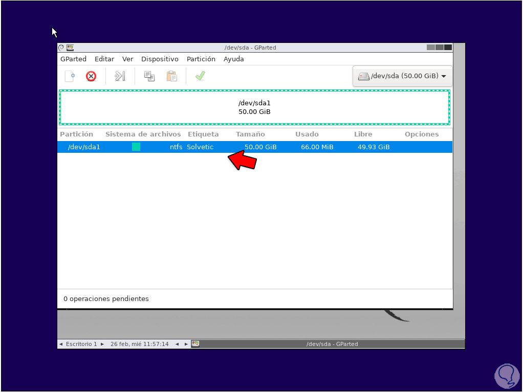Switch to previous desktop using left arrow by Escritorio 1
The width and height of the screenshot is (523, 392).
tap(61, 344)
